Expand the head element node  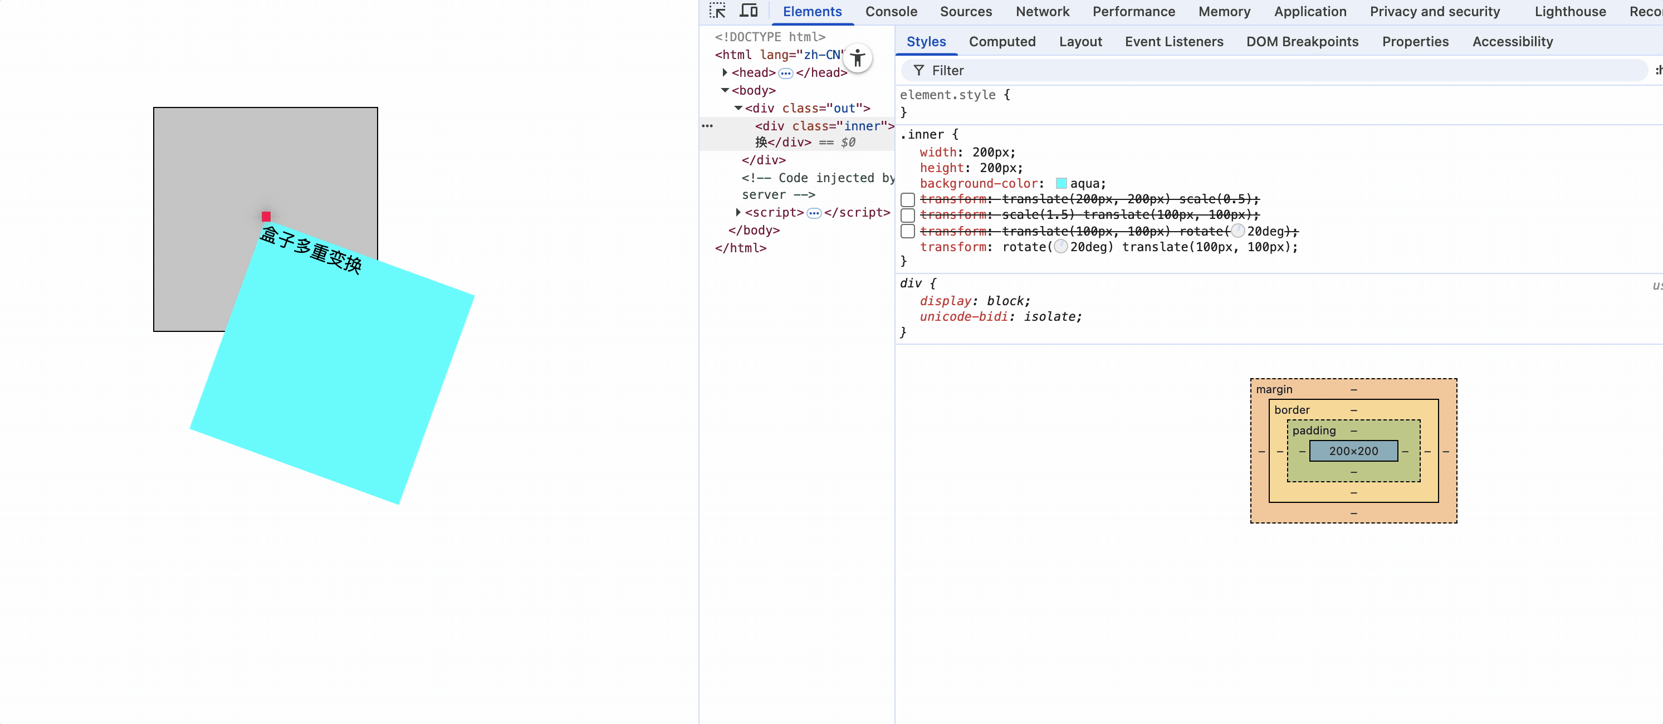725,73
